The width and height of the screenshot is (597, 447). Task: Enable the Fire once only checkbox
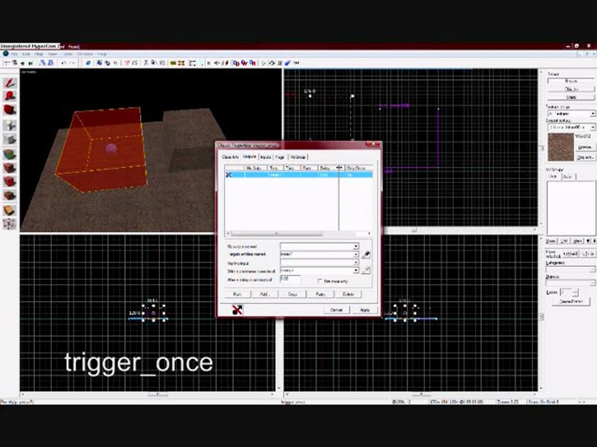tap(320, 281)
